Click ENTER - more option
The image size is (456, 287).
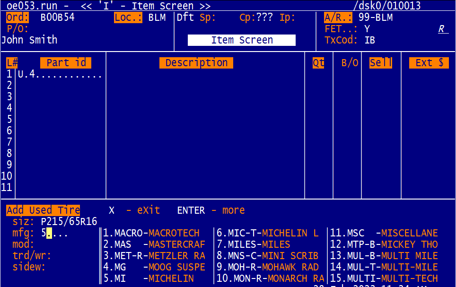pyautogui.click(x=211, y=210)
